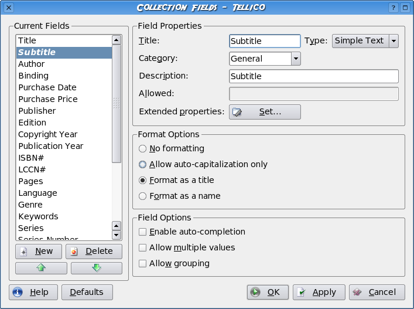The image size is (414, 309).
Task: Click in the Title input field
Action: pos(265,41)
